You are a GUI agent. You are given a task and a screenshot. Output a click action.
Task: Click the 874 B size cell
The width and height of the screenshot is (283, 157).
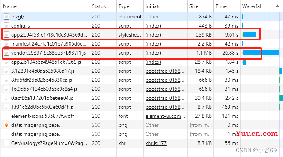(205, 17)
